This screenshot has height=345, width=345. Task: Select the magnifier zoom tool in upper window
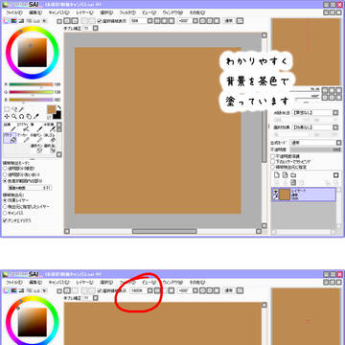(14, 116)
